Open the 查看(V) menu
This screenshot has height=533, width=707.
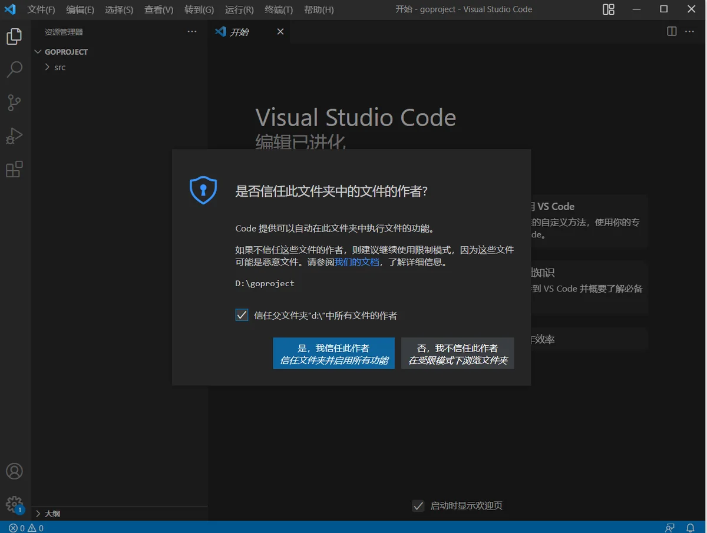[159, 9]
